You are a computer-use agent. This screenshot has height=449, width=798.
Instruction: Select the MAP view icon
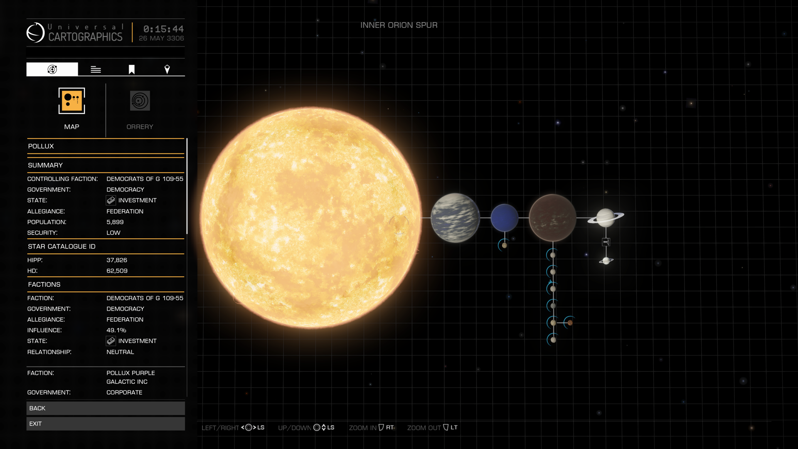pyautogui.click(x=71, y=101)
